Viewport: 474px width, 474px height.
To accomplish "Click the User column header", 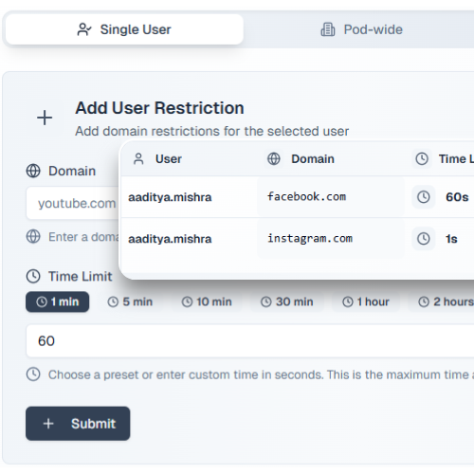I will tap(169, 159).
